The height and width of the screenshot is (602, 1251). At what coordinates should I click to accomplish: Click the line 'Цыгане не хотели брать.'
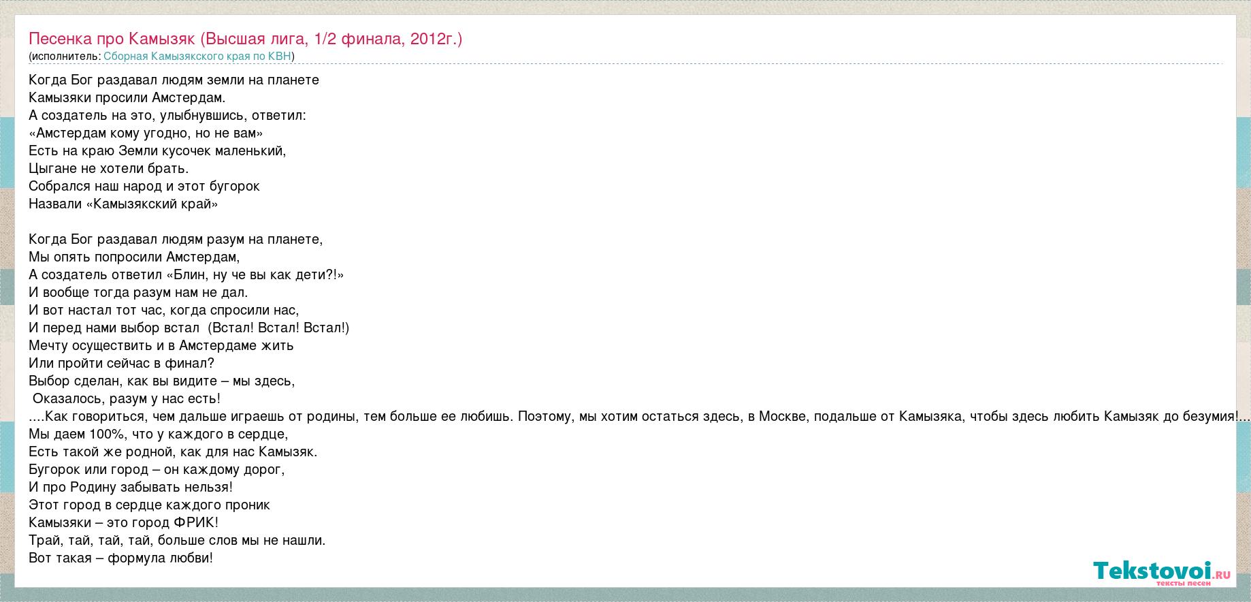109,169
